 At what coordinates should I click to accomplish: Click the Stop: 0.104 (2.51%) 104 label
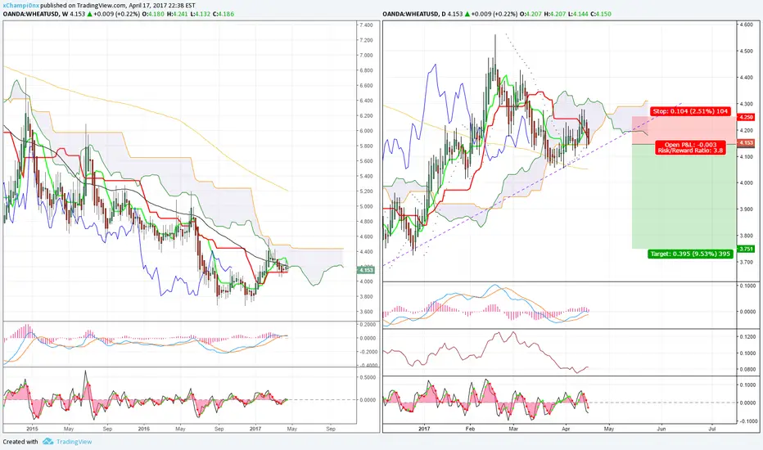point(690,111)
